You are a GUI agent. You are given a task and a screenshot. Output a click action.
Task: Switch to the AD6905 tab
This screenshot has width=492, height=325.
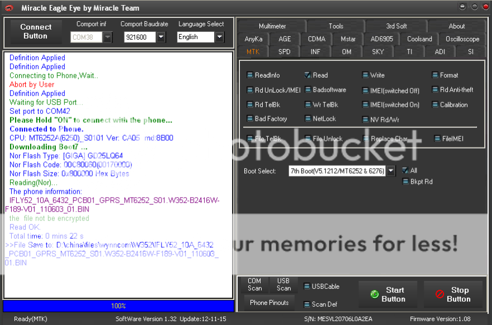(381, 39)
